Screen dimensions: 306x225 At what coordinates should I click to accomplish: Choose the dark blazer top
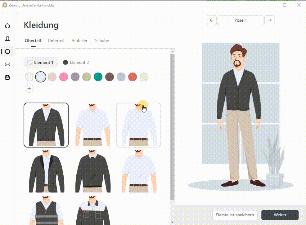coord(46,171)
